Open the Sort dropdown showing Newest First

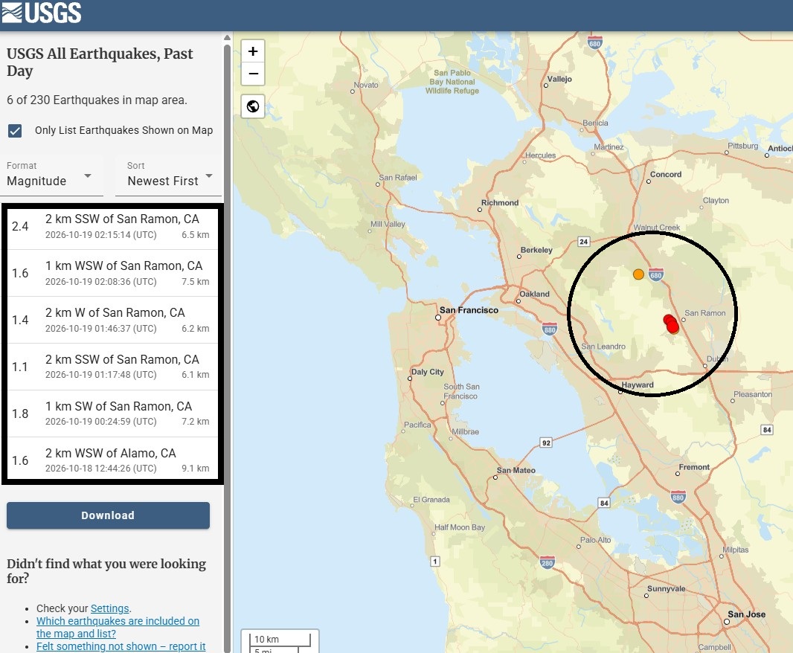click(168, 175)
